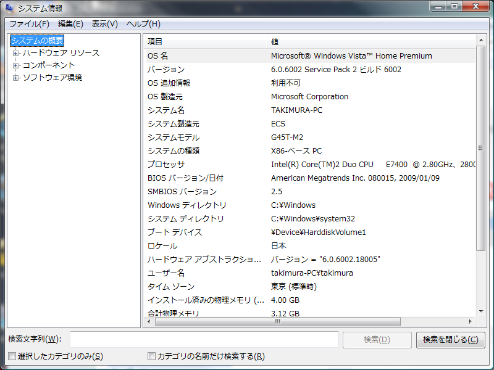Click the value C:¥Windows¥system32
Image resolution: width=494 pixels, height=370 pixels.
pos(313,219)
